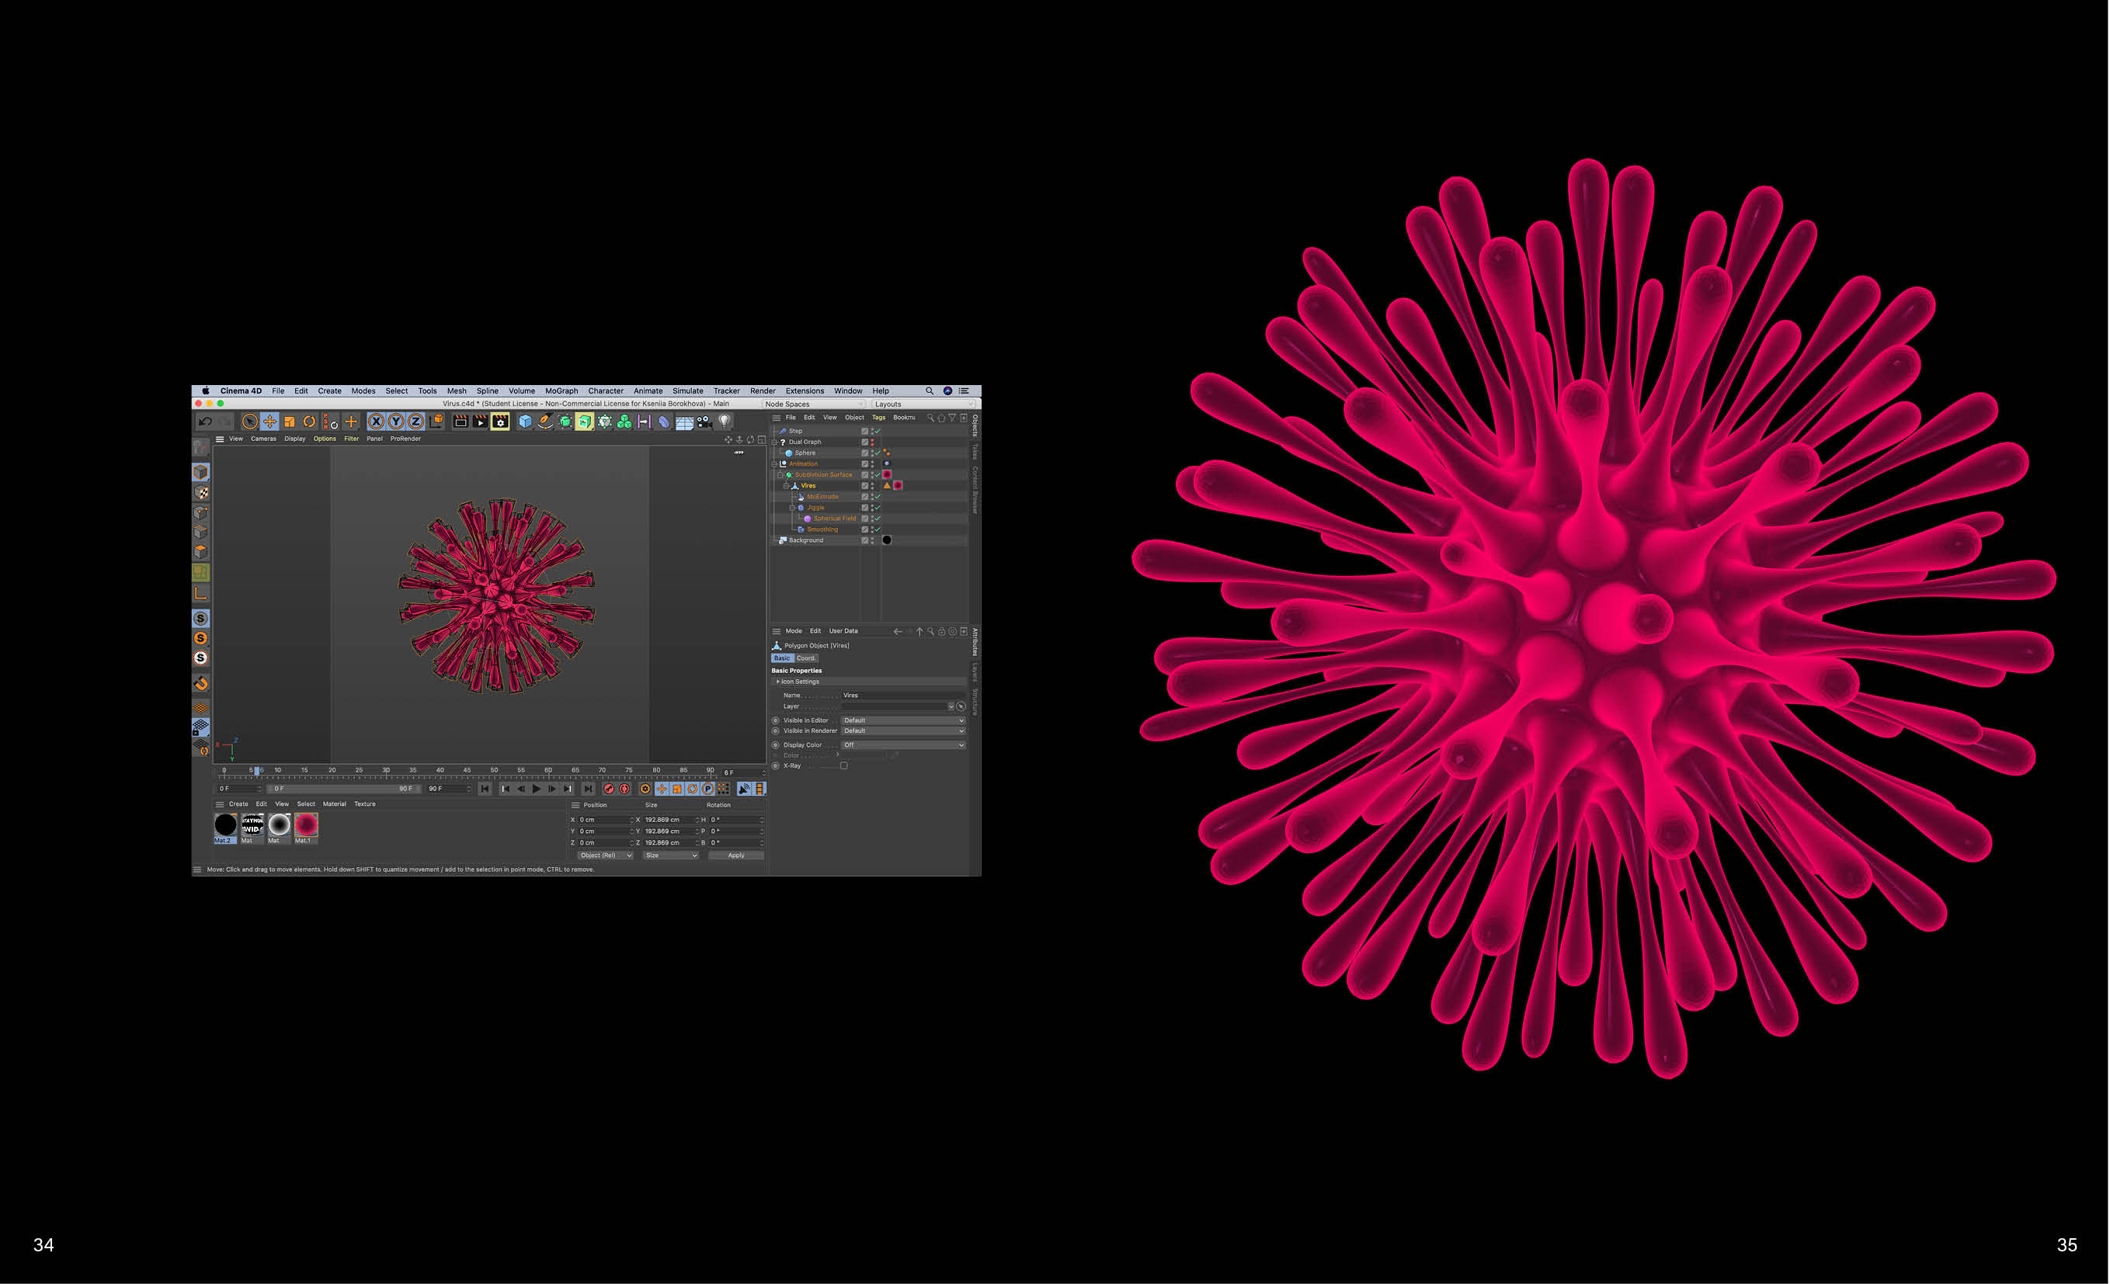This screenshot has width=2110, height=1284.
Task: Click the blue Cube primitive icon
Action: coord(525,422)
